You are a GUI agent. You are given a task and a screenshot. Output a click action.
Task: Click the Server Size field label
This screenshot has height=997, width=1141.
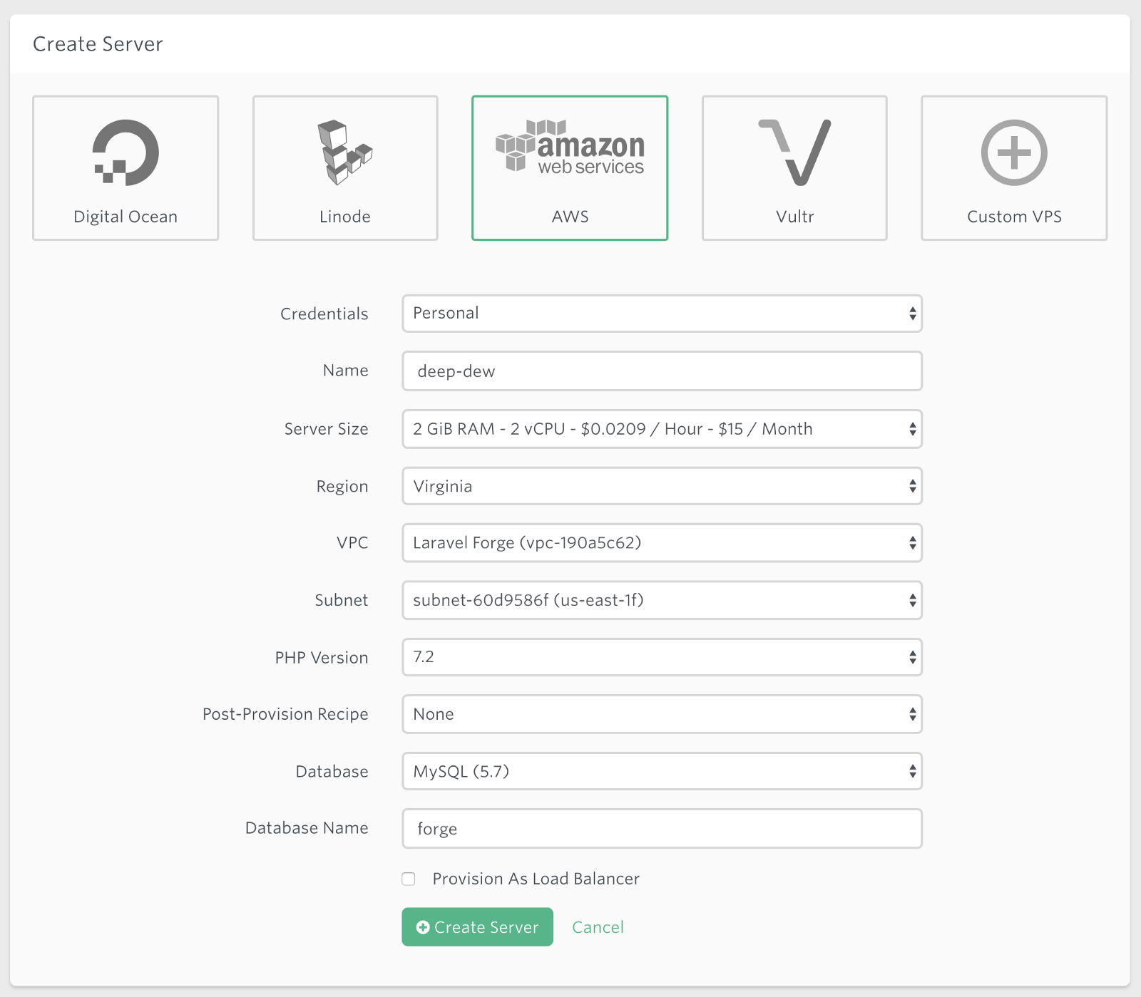coord(327,429)
